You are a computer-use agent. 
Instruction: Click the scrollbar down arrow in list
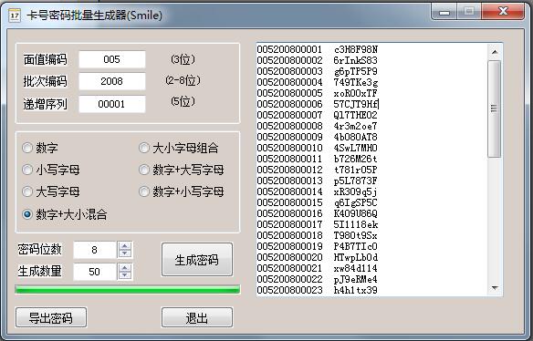(x=495, y=288)
